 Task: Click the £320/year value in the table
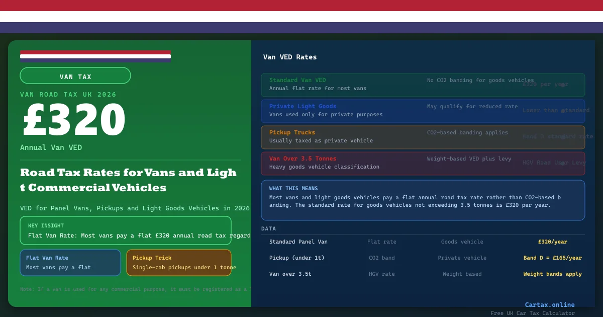(x=553, y=242)
